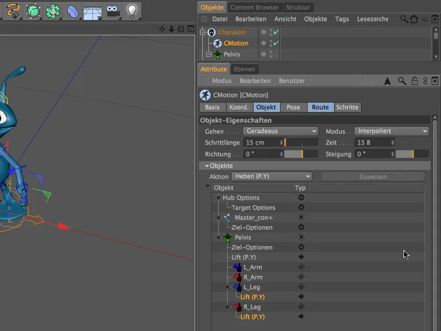Click the new-panel icon in Attribute manager
Image resolution: width=441 pixels, height=331 pixels.
(435, 81)
